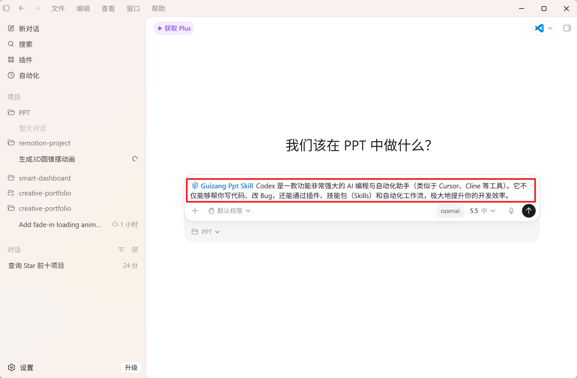
Task: Send the message with the arrow button
Action: [529, 211]
